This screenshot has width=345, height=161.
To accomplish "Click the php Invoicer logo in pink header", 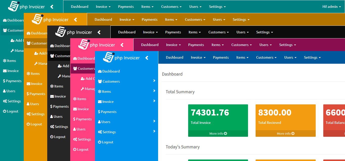I will click(x=96, y=44).
